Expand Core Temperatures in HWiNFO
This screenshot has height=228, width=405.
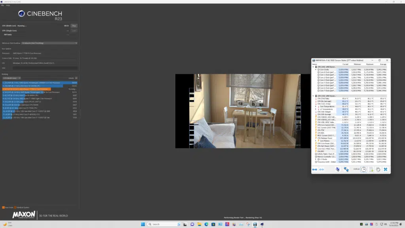(316, 106)
